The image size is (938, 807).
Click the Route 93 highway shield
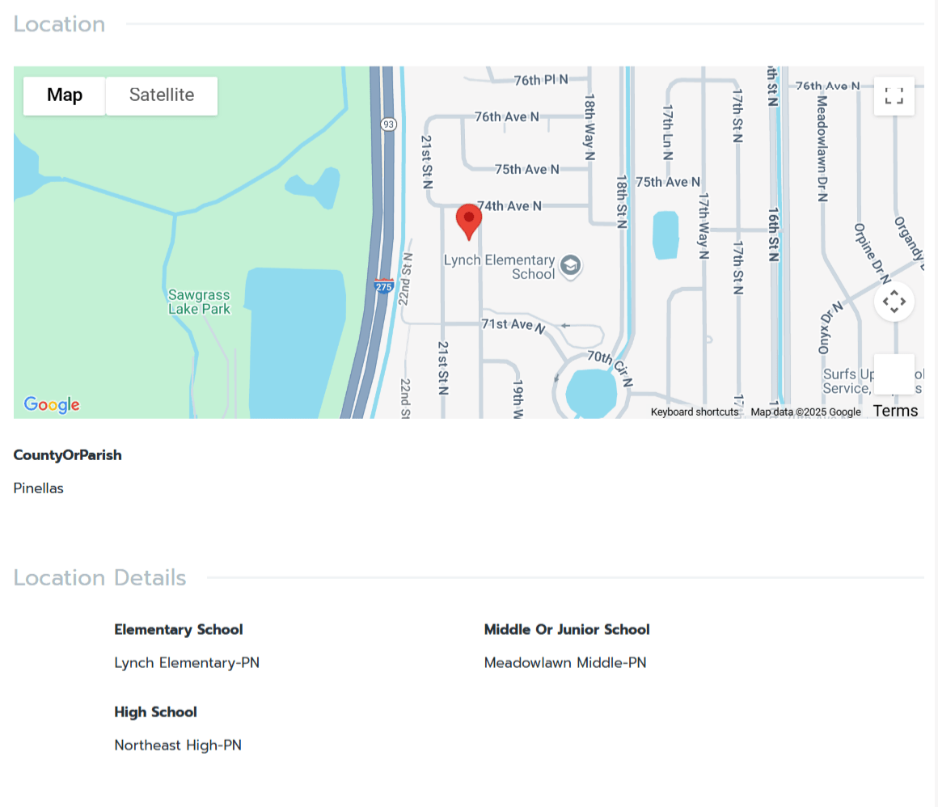387,125
